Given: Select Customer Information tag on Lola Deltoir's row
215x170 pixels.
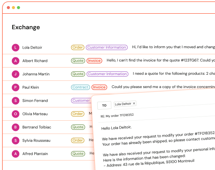Looking at the screenshot, I should pos(107,47).
